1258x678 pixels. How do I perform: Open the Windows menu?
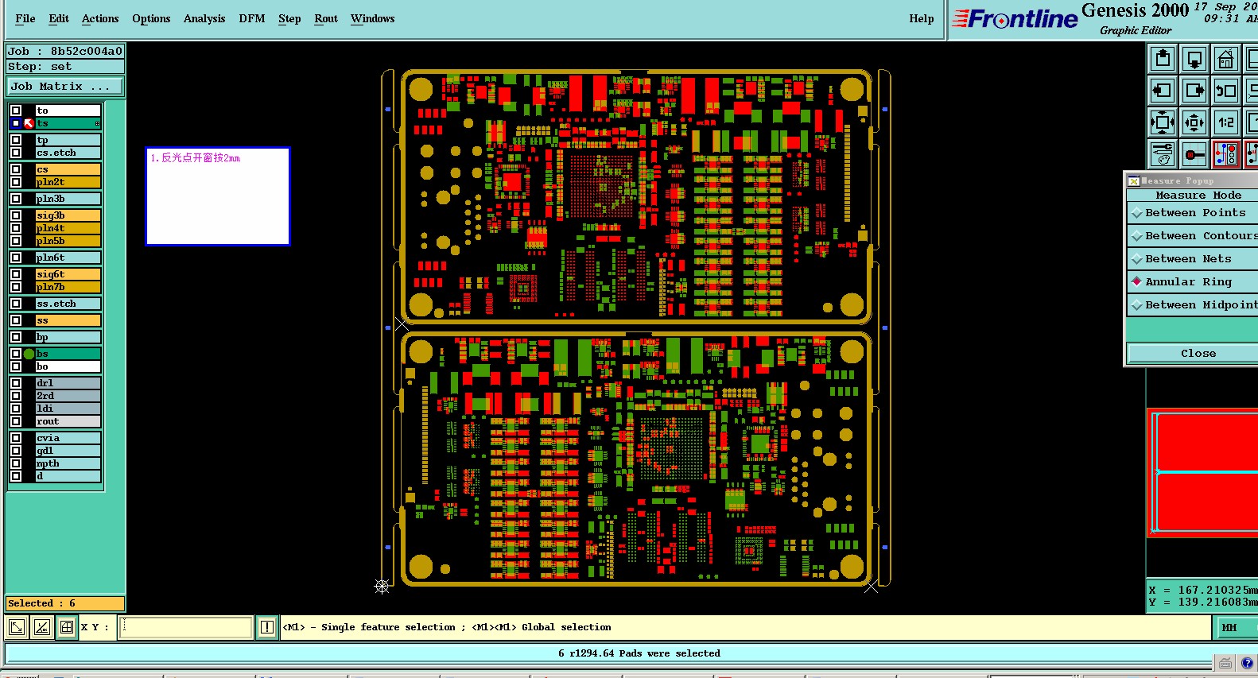pos(373,19)
